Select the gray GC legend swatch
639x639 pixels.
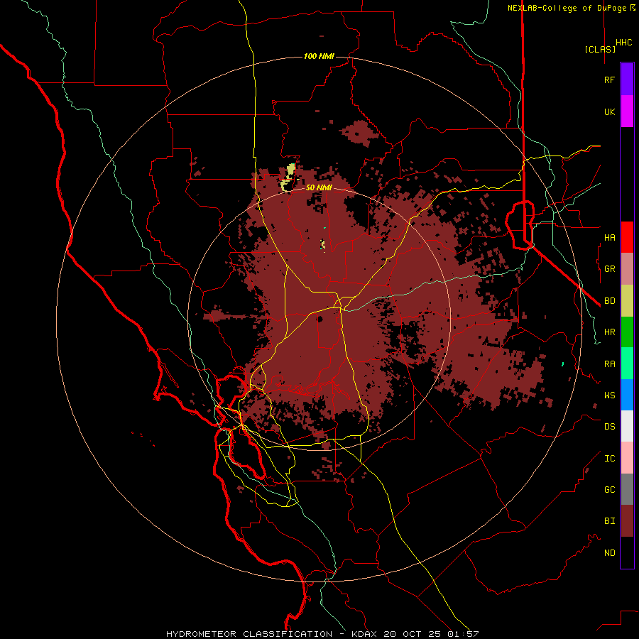[x=627, y=489]
